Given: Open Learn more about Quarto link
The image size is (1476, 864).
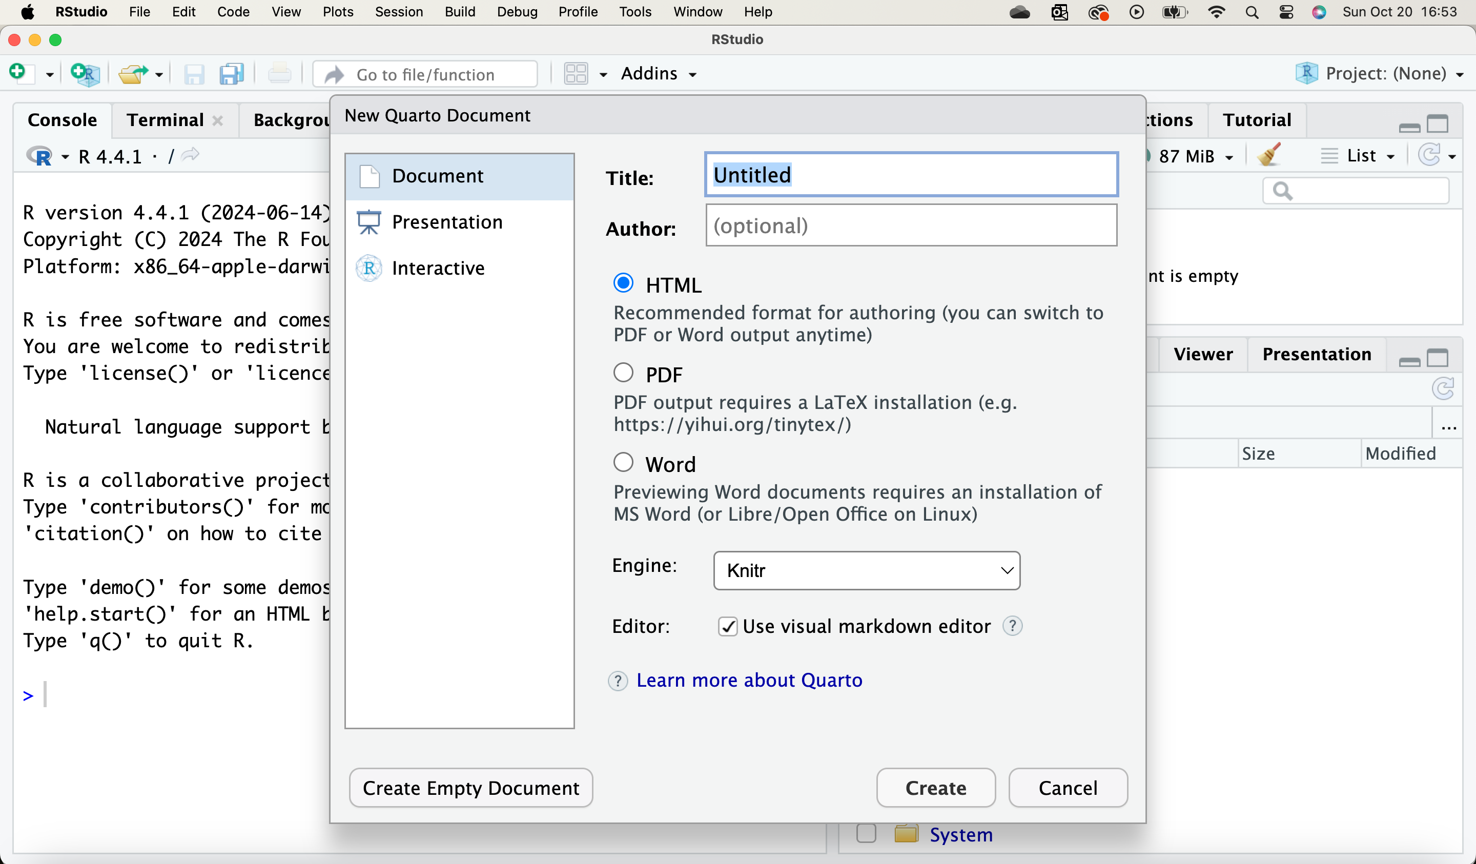Looking at the screenshot, I should tap(749, 680).
